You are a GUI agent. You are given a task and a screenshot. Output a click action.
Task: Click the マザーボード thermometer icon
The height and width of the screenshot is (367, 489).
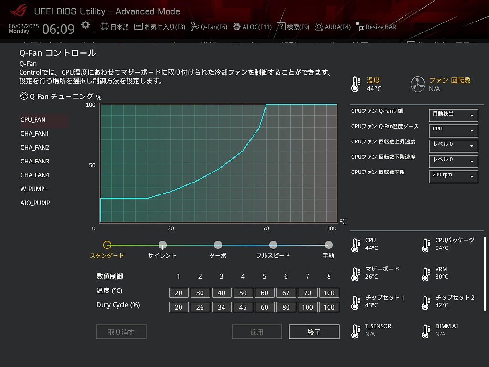[355, 274]
